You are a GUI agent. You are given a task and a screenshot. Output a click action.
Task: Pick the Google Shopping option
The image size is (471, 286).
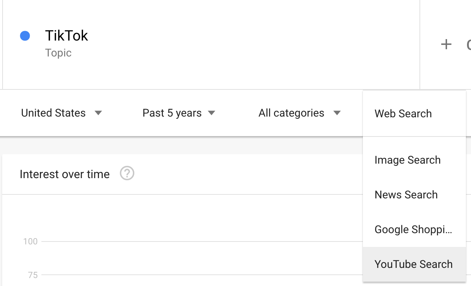[x=413, y=230]
